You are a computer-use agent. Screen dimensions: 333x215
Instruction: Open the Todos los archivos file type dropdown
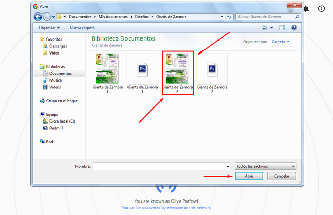coord(265,166)
